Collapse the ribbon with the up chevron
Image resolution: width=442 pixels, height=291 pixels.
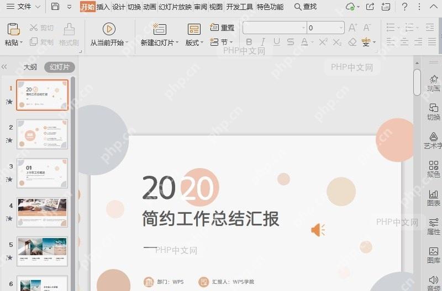(x=434, y=7)
